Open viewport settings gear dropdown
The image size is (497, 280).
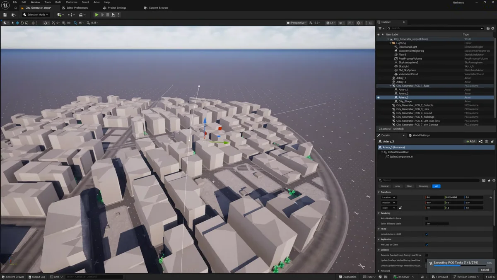(359, 23)
